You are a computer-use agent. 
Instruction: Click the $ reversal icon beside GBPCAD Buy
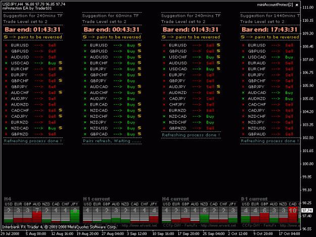tap(139, 134)
